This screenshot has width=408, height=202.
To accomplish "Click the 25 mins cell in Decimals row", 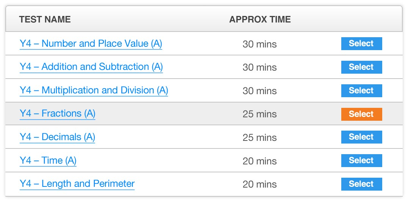I will 260,137.
